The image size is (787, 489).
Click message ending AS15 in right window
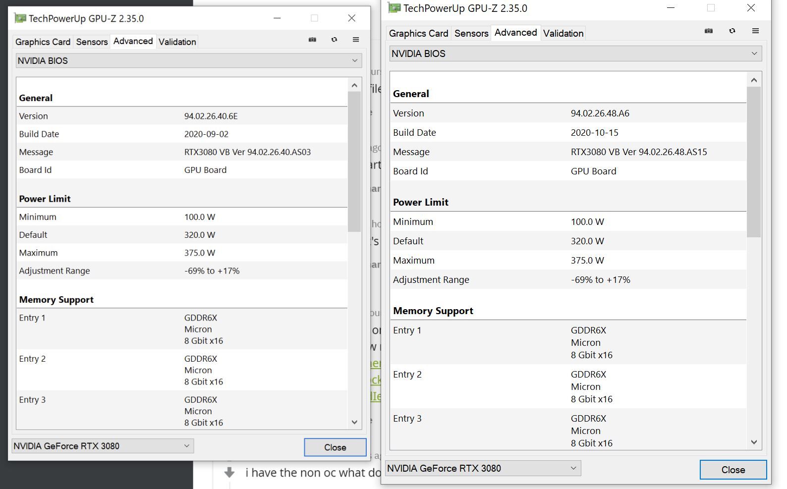coord(639,152)
